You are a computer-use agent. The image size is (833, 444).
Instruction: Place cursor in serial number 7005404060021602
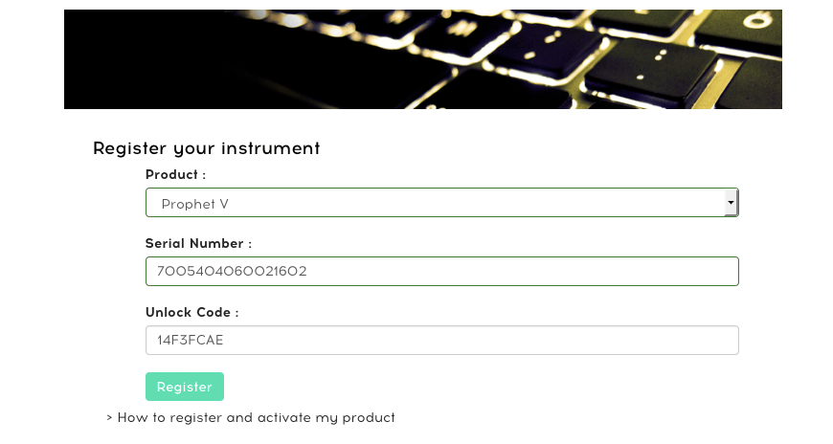[232, 272]
